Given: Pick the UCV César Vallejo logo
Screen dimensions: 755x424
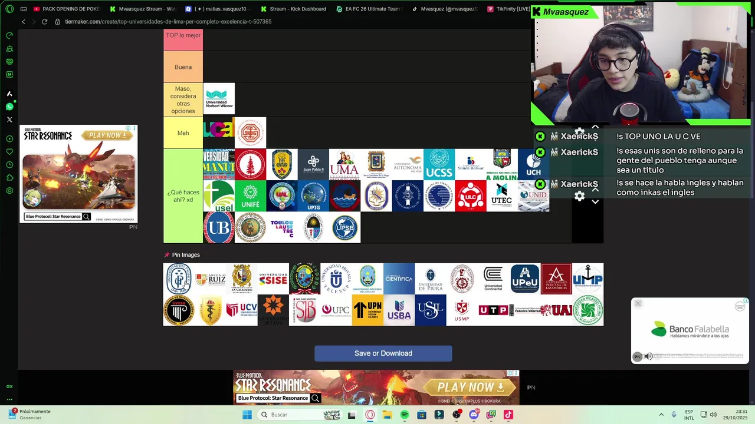Looking at the screenshot, I should coord(242,310).
